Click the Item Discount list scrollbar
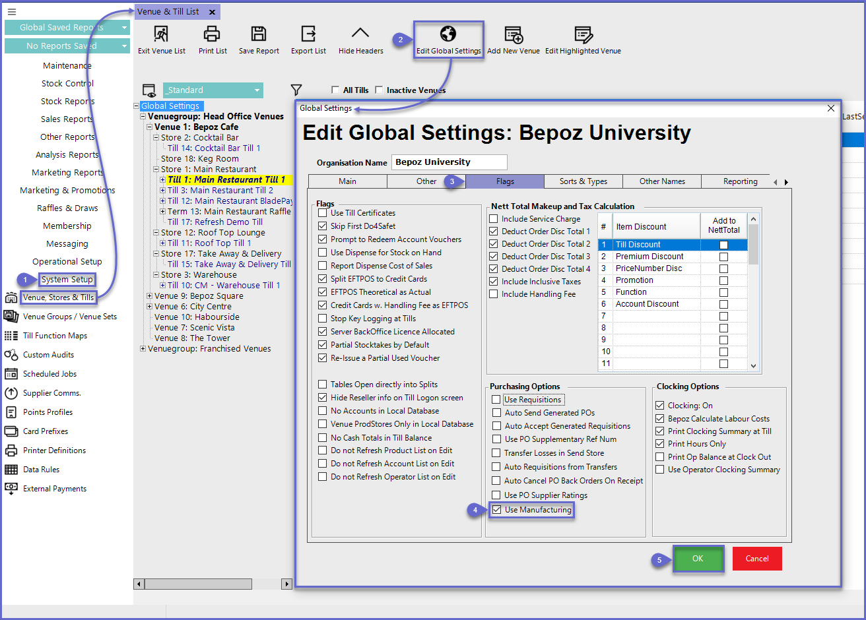This screenshot has height=620, width=866. pyautogui.click(x=754, y=291)
